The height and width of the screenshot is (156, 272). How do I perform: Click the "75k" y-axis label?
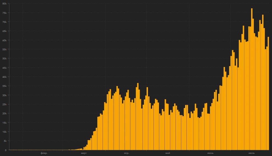(4, 13)
